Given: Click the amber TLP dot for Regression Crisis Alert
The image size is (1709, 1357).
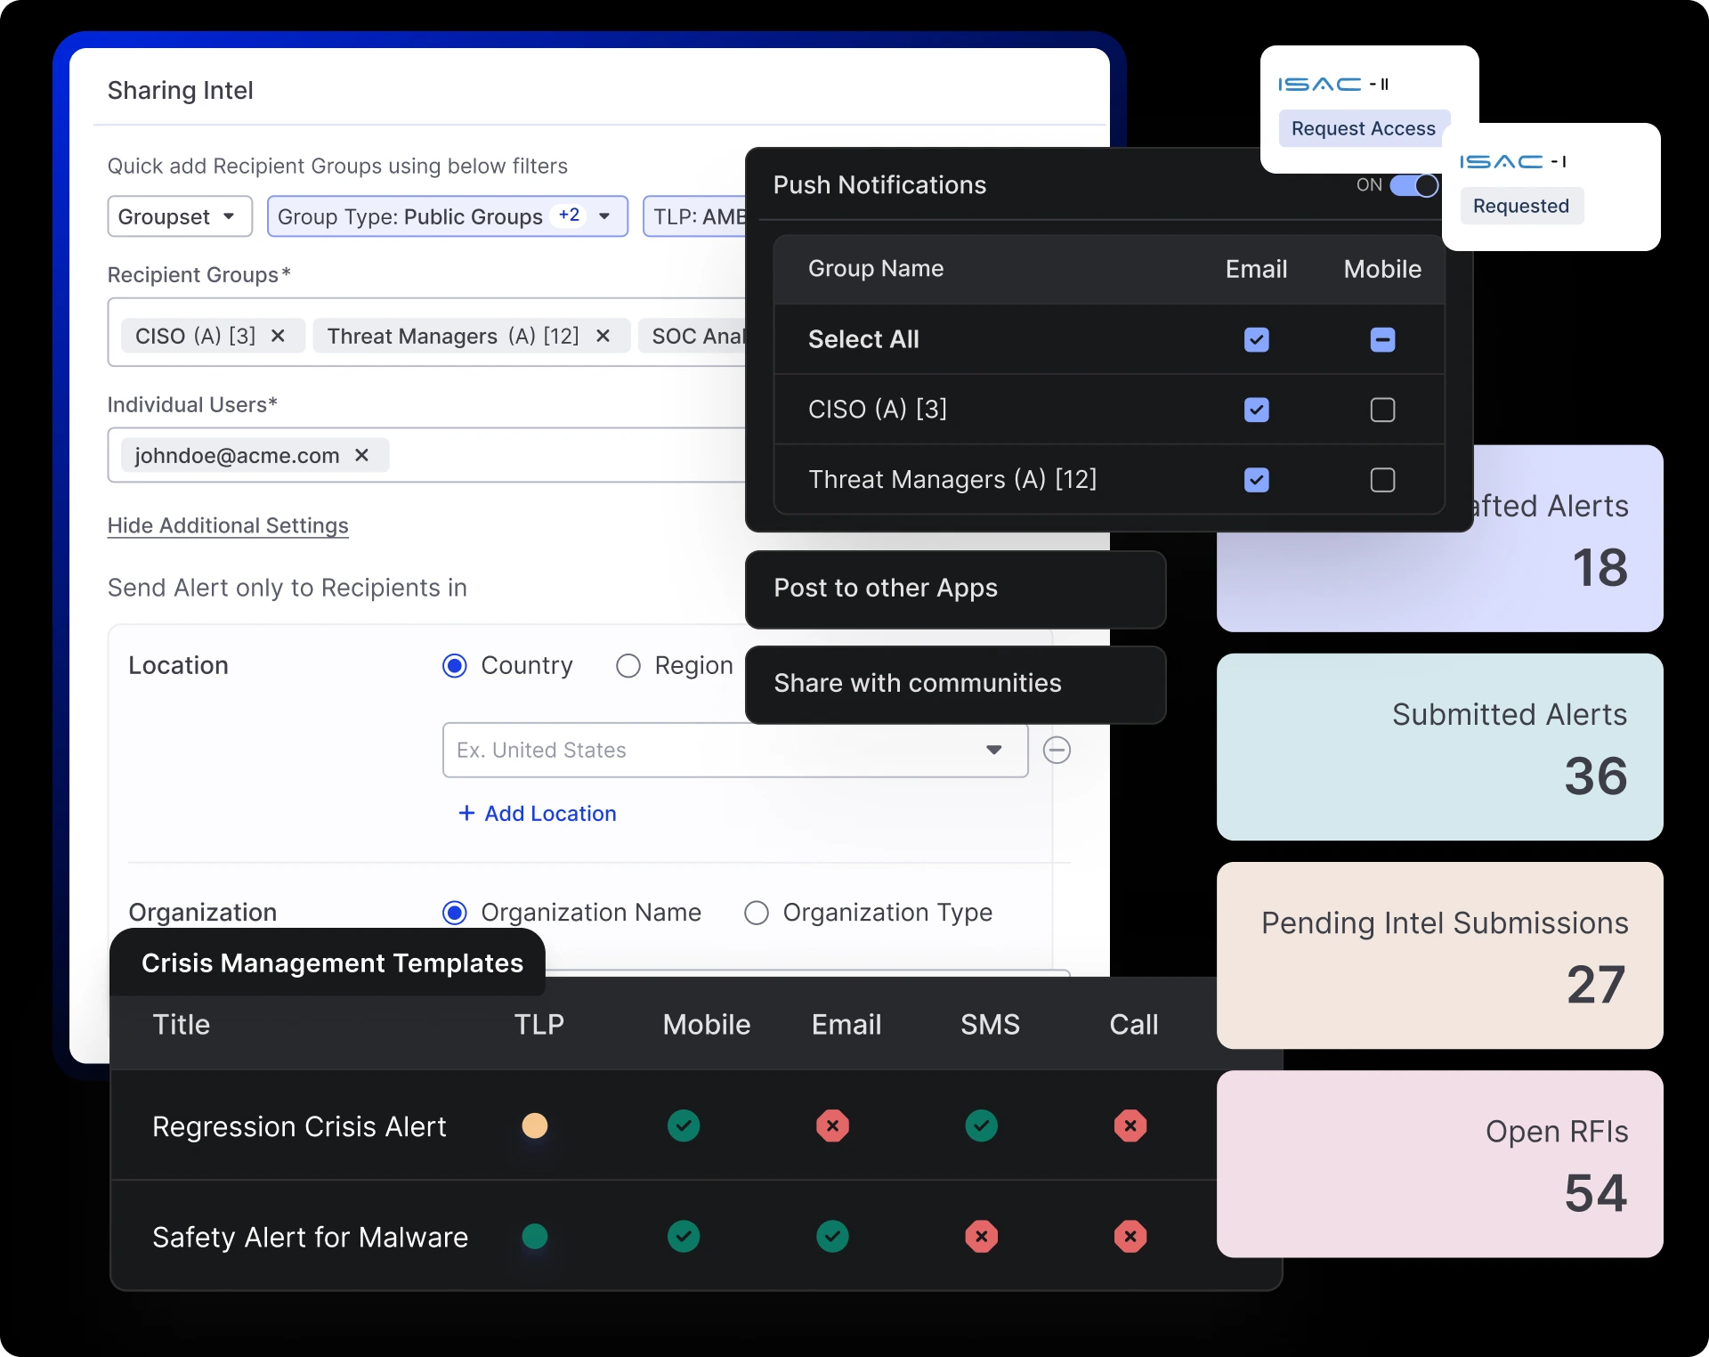Looking at the screenshot, I should [534, 1125].
